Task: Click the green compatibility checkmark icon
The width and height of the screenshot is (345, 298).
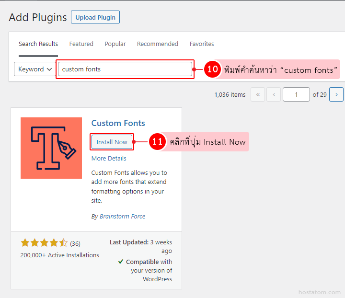Action: [121, 262]
